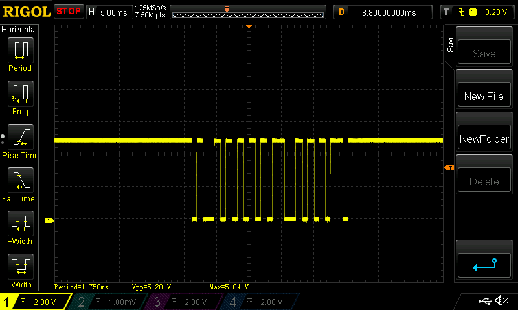
Task: Click the trigger T label at top right
Action: [x=446, y=12]
